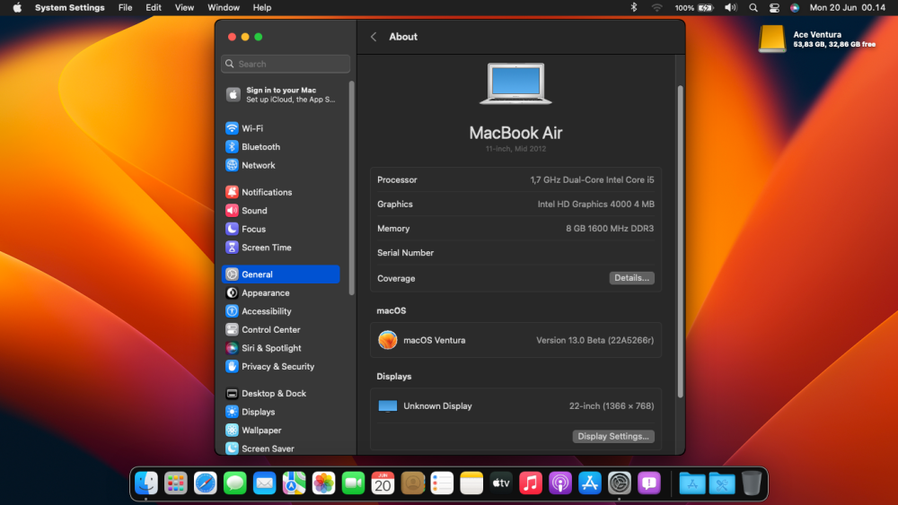Open Mail from the Dock
The width and height of the screenshot is (898, 505).
[264, 483]
